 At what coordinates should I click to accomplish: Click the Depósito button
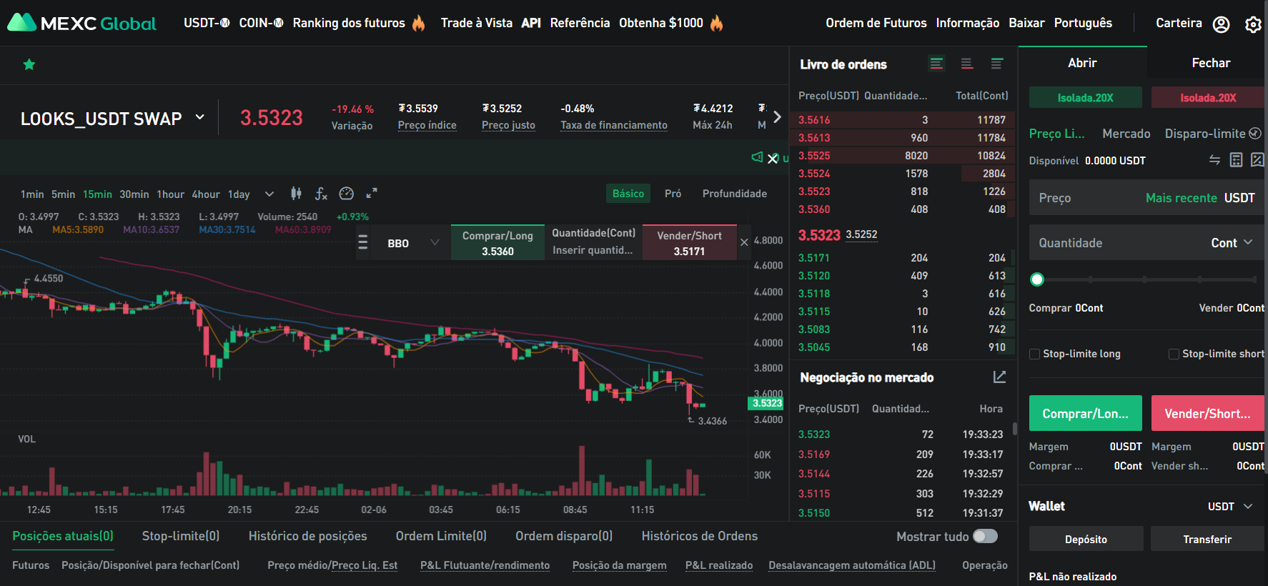1086,539
